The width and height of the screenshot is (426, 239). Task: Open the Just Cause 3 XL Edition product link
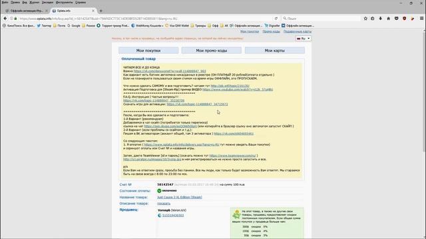pos(180,197)
